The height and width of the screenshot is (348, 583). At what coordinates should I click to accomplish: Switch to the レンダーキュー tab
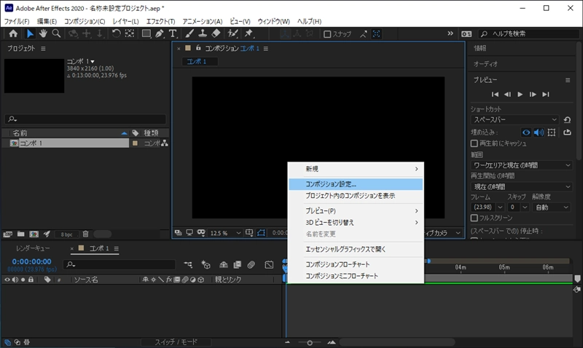(33, 248)
